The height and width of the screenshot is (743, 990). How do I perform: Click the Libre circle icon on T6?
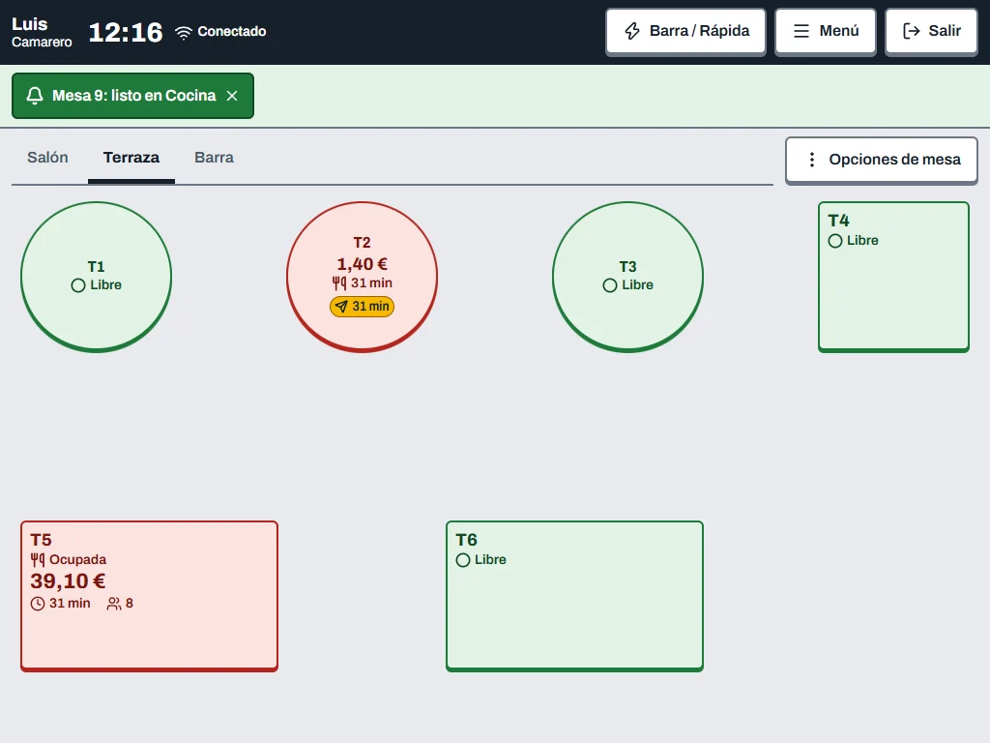pos(463,560)
